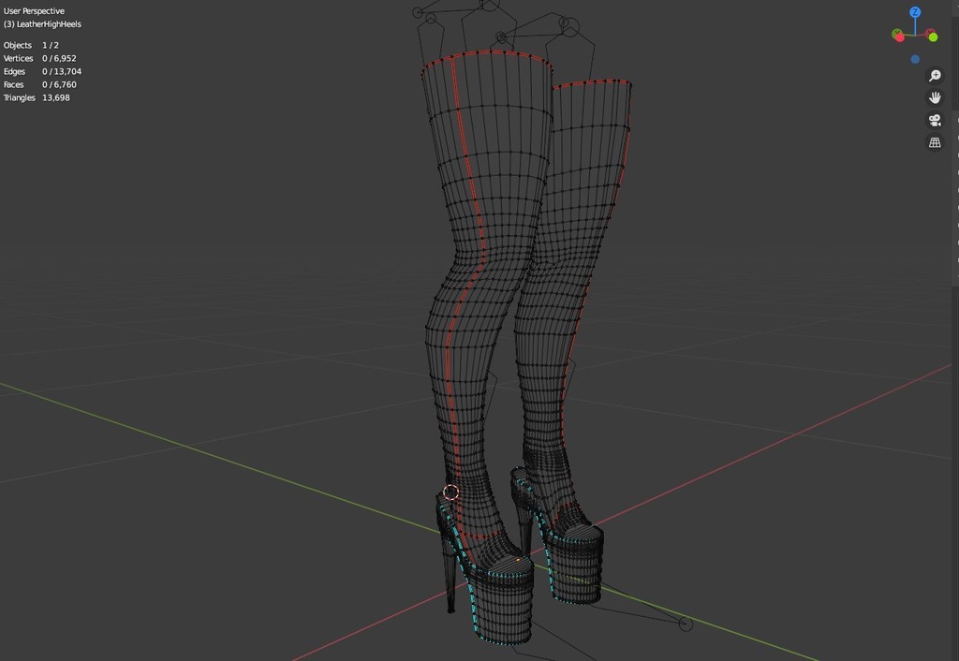Click the circular buckle gizmo on left boot

[x=450, y=492]
